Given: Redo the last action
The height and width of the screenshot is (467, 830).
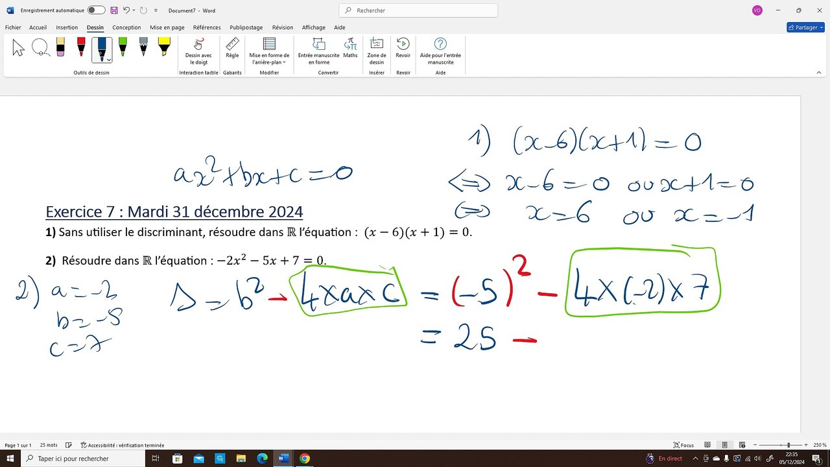Looking at the screenshot, I should pyautogui.click(x=143, y=10).
